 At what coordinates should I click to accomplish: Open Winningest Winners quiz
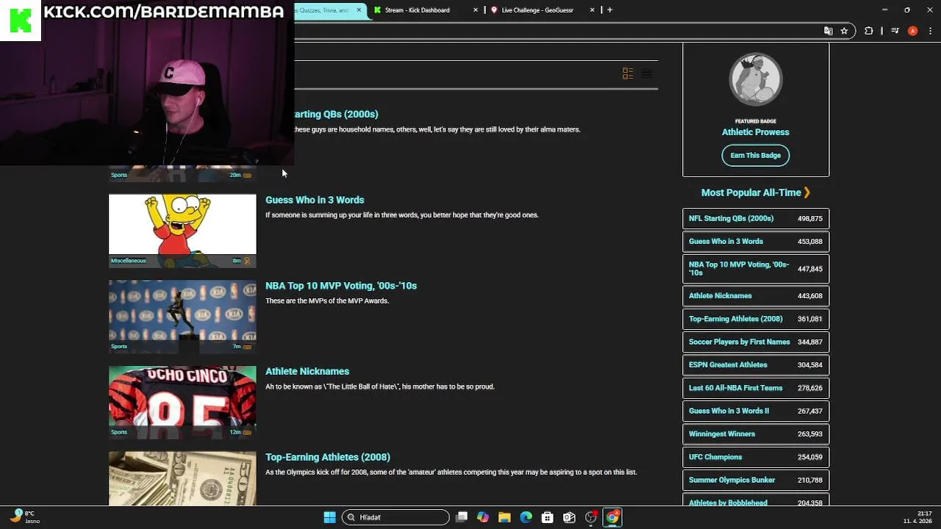[x=756, y=433]
